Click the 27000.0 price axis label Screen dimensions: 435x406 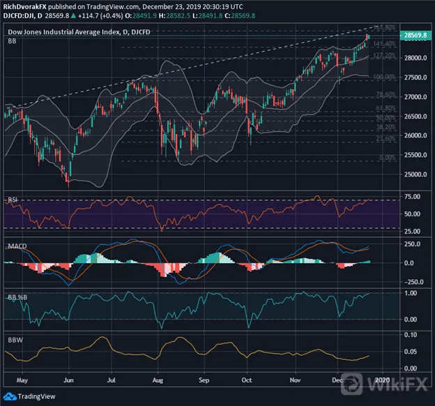tap(415, 97)
